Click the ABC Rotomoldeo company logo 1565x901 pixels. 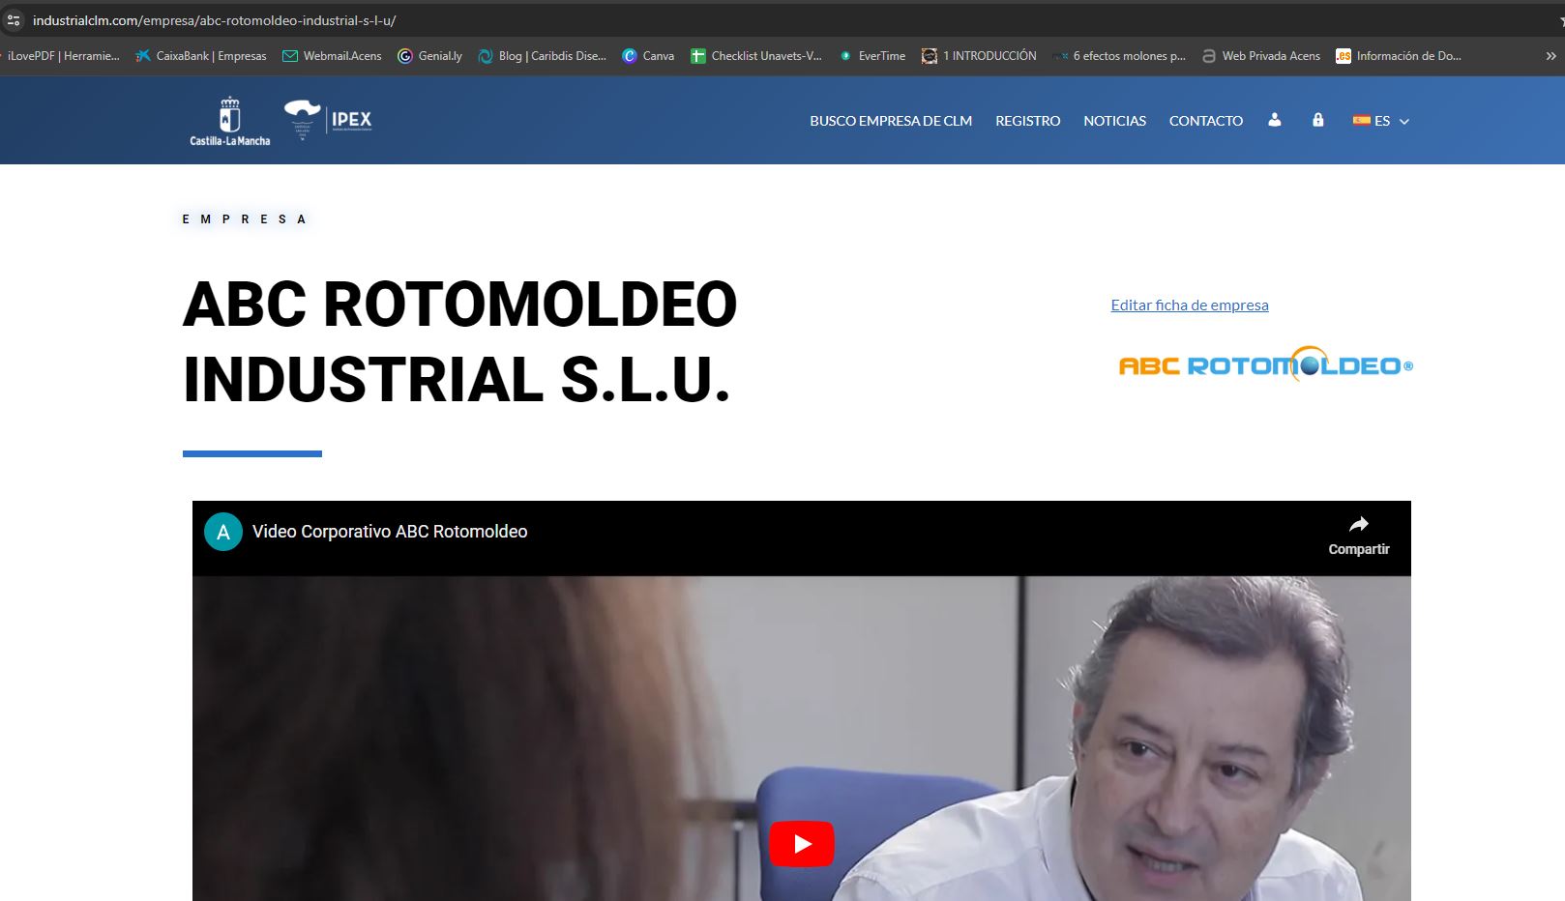point(1265,364)
